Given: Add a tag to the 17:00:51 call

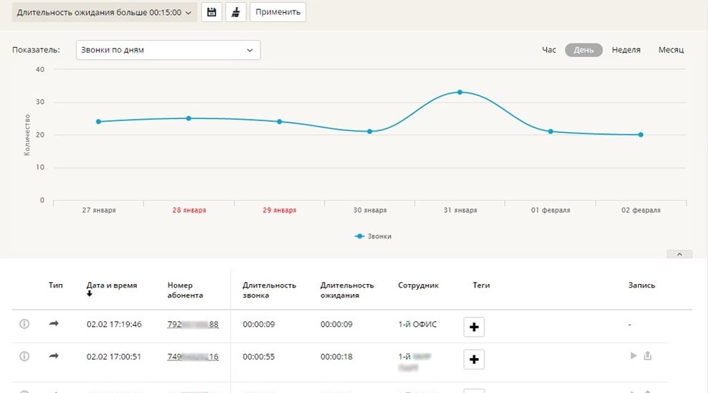Looking at the screenshot, I should point(474,359).
